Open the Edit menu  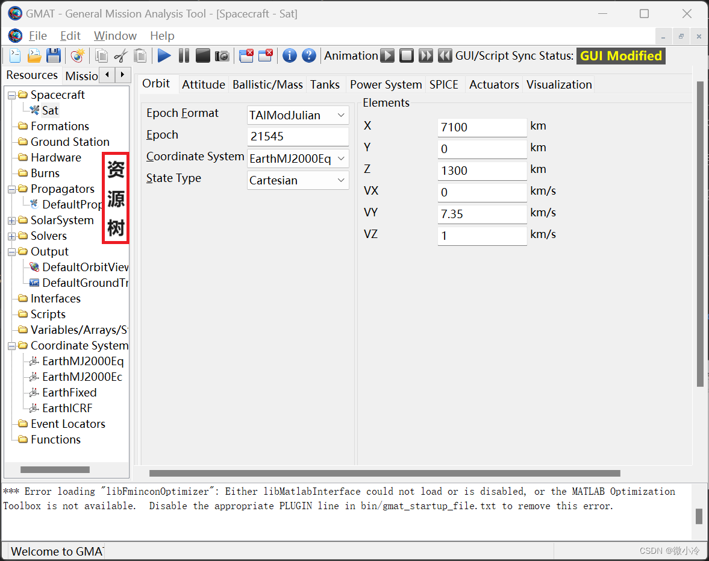coord(70,36)
